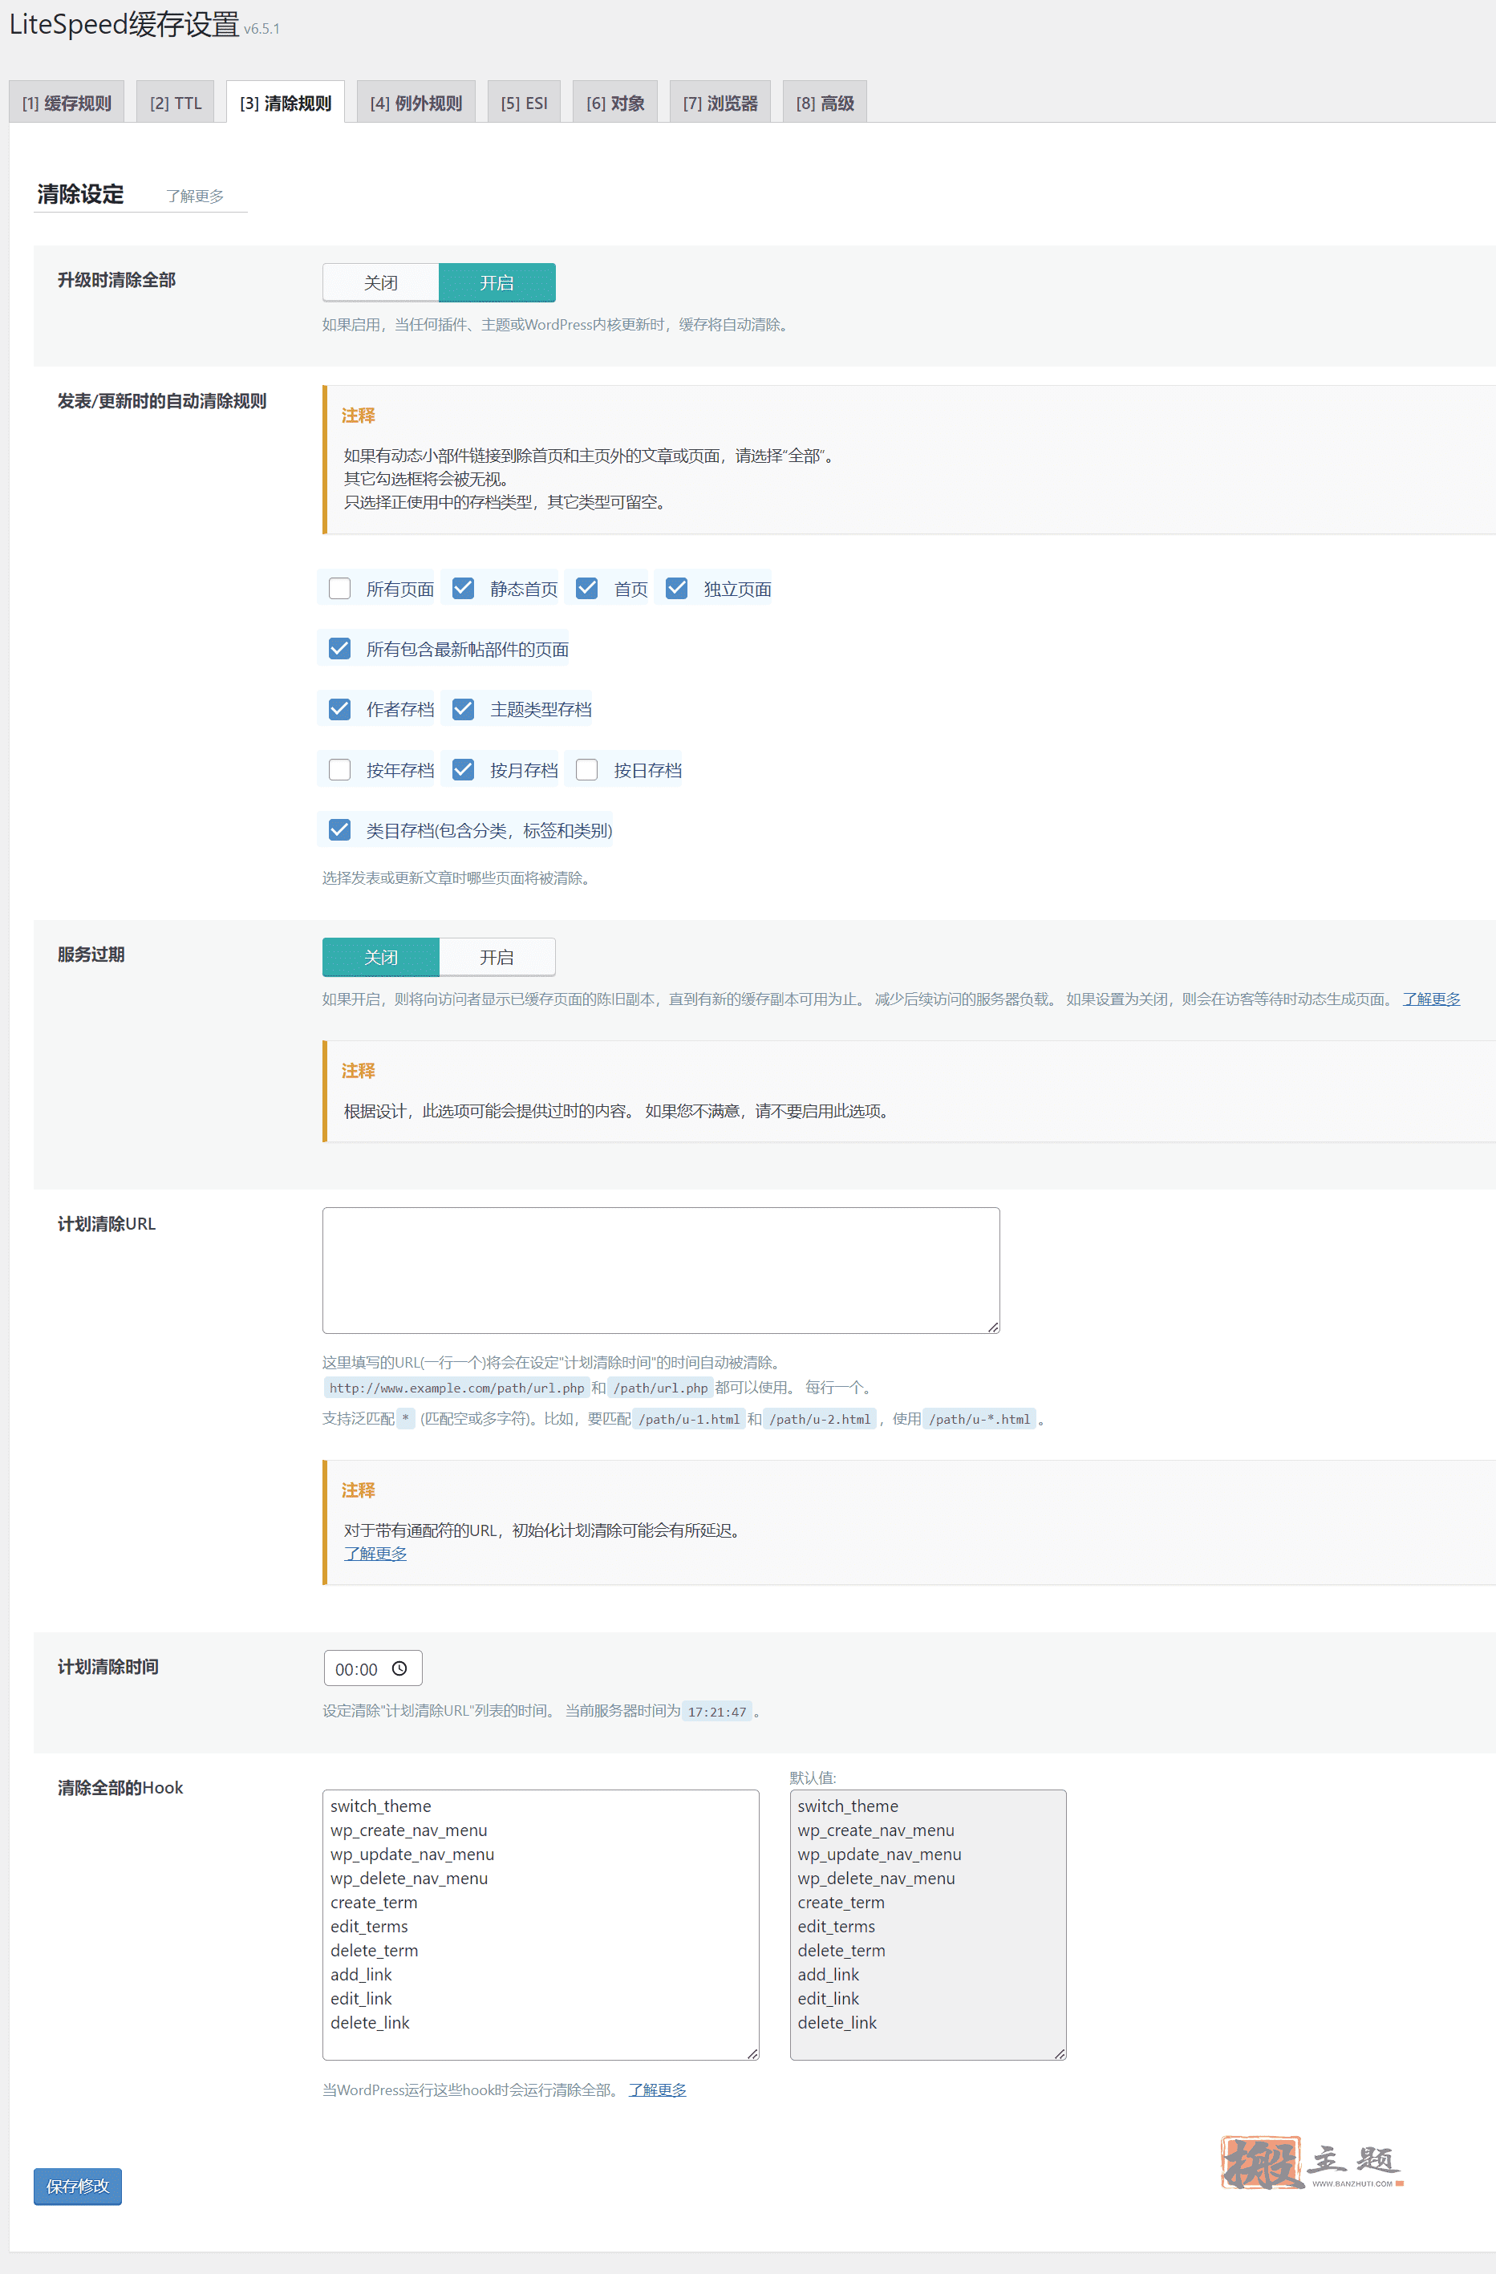
Task: Open the [6] 对象 tab
Action: [615, 102]
